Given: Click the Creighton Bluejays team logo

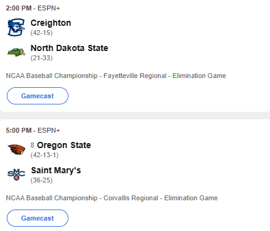Looking at the screenshot, I should pyautogui.click(x=16, y=27).
